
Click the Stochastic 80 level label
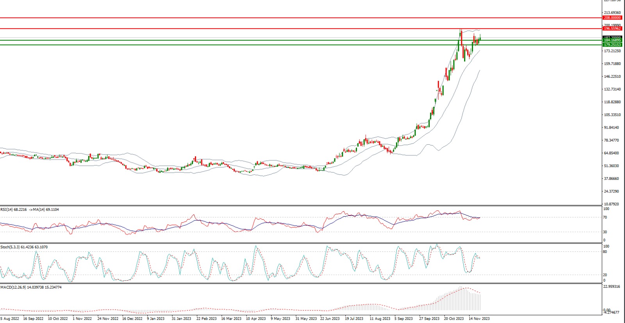[x=605, y=252]
